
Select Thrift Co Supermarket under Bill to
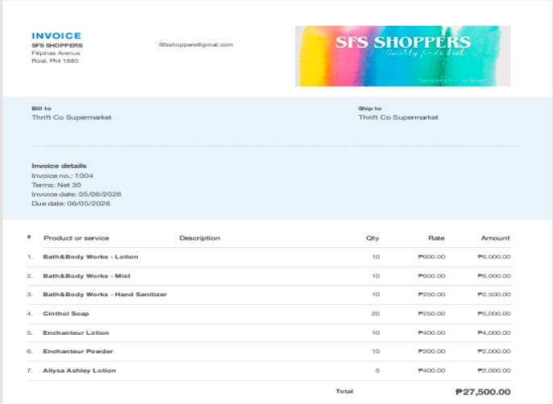(x=72, y=117)
